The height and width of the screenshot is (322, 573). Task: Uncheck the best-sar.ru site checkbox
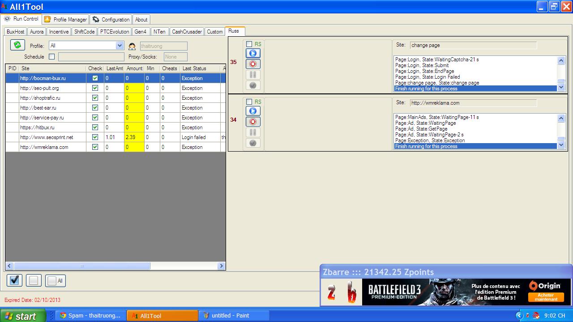click(x=95, y=108)
